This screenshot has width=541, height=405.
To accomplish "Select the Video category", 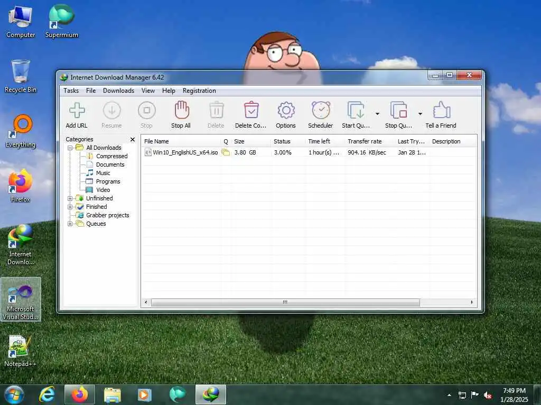I will tap(103, 190).
